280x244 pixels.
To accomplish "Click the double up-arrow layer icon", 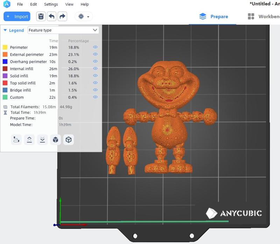I will 29,140.
